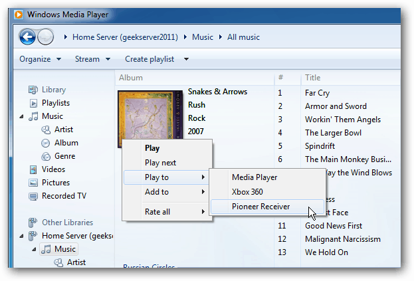
Task: Click the Pictures icon in sidebar
Action: pos(33,183)
